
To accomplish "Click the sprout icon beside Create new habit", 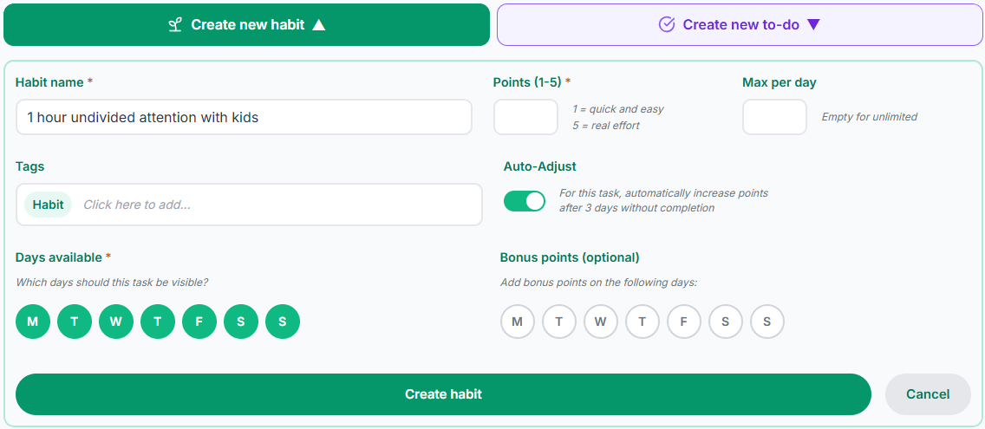I will pyautogui.click(x=175, y=24).
